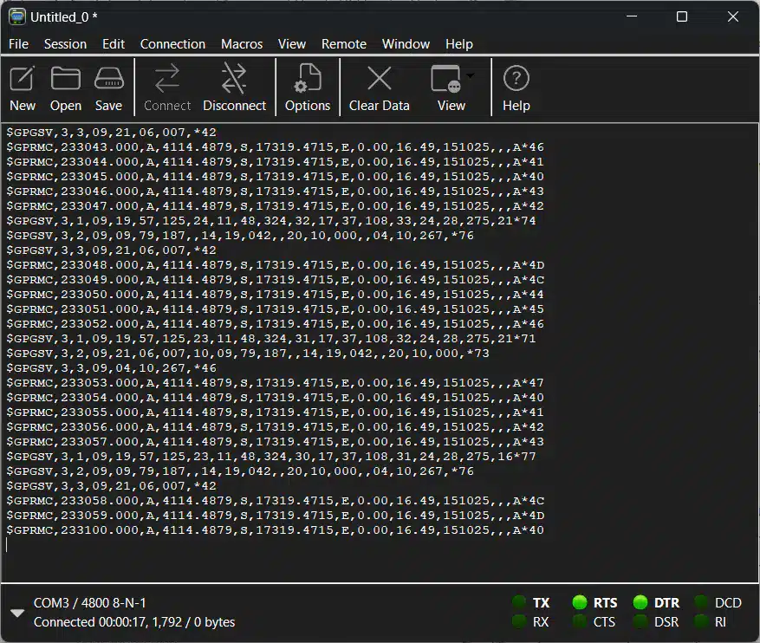The width and height of the screenshot is (760, 643).
Task: Open the Connection menu
Action: point(172,44)
